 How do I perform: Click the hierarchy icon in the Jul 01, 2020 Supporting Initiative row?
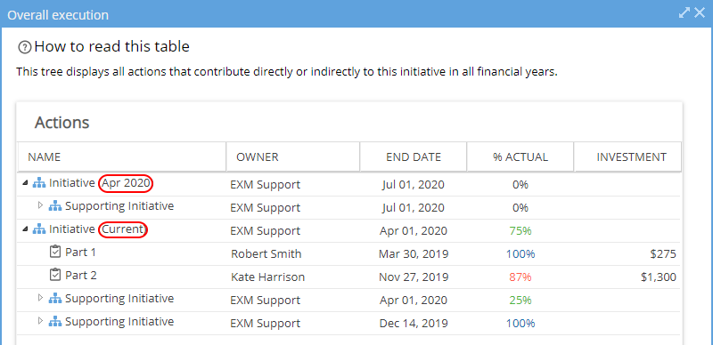55,206
